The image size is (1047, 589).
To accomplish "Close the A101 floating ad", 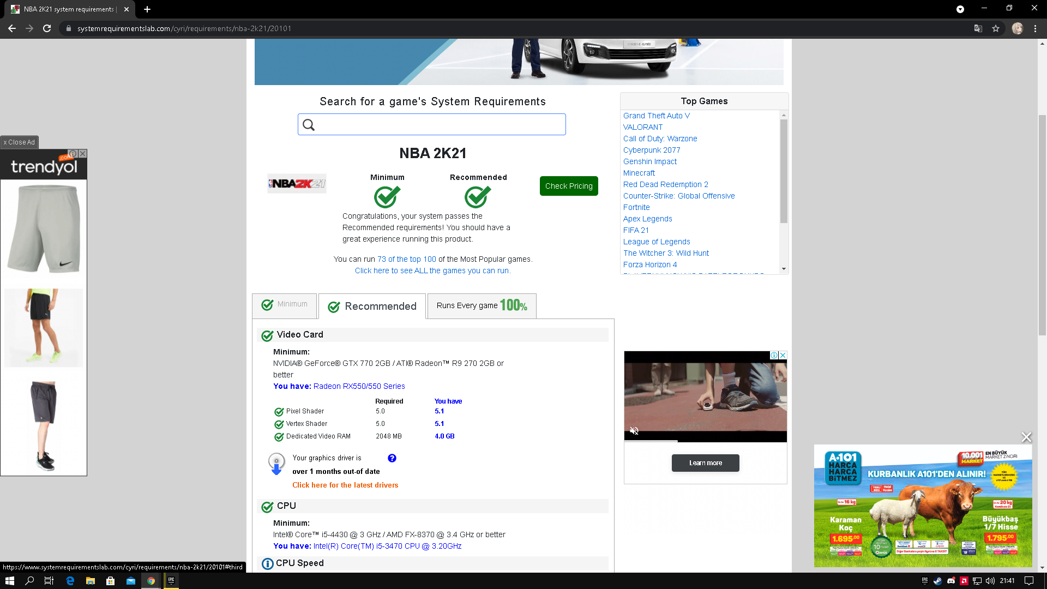I will coord(1026,437).
